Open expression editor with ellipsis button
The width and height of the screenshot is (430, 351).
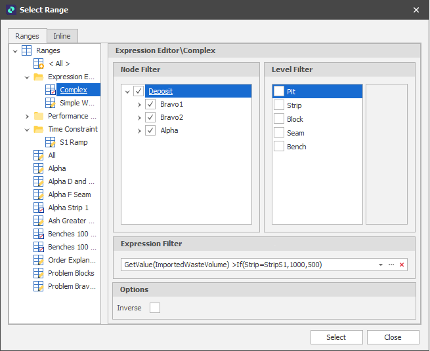[391, 265]
